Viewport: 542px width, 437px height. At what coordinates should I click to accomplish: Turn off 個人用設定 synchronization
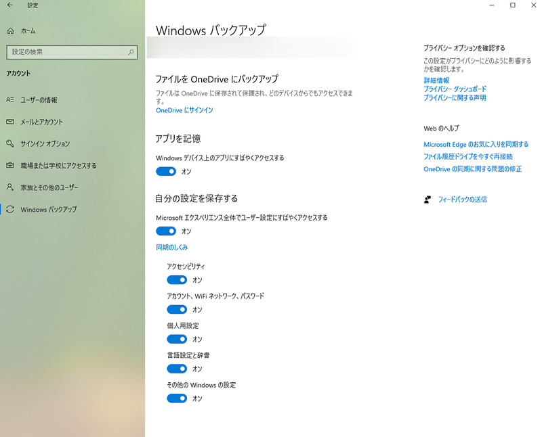click(177, 339)
